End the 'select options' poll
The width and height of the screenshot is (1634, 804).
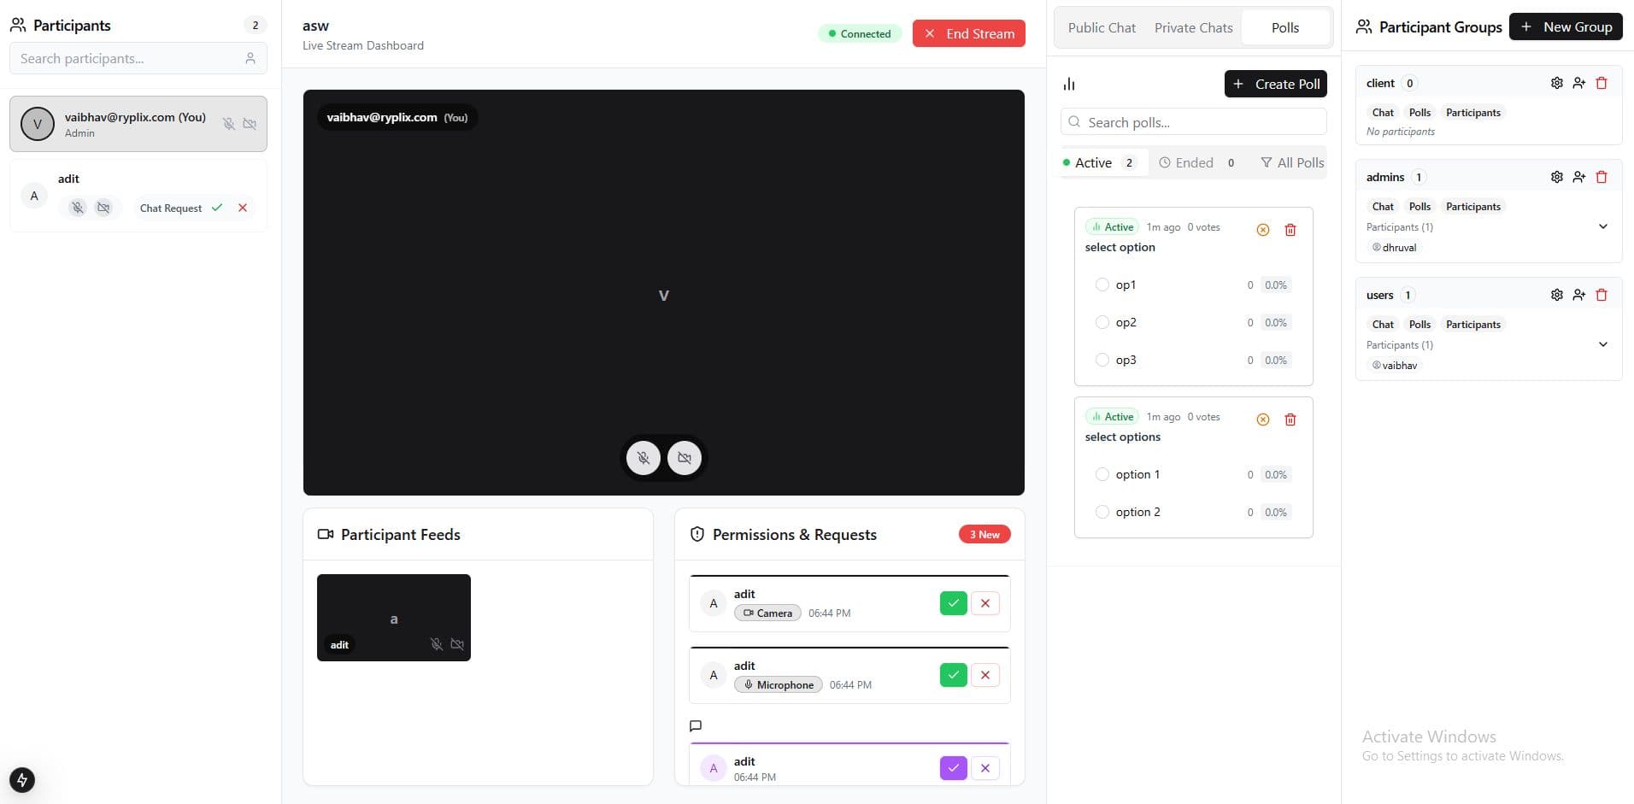tap(1263, 419)
